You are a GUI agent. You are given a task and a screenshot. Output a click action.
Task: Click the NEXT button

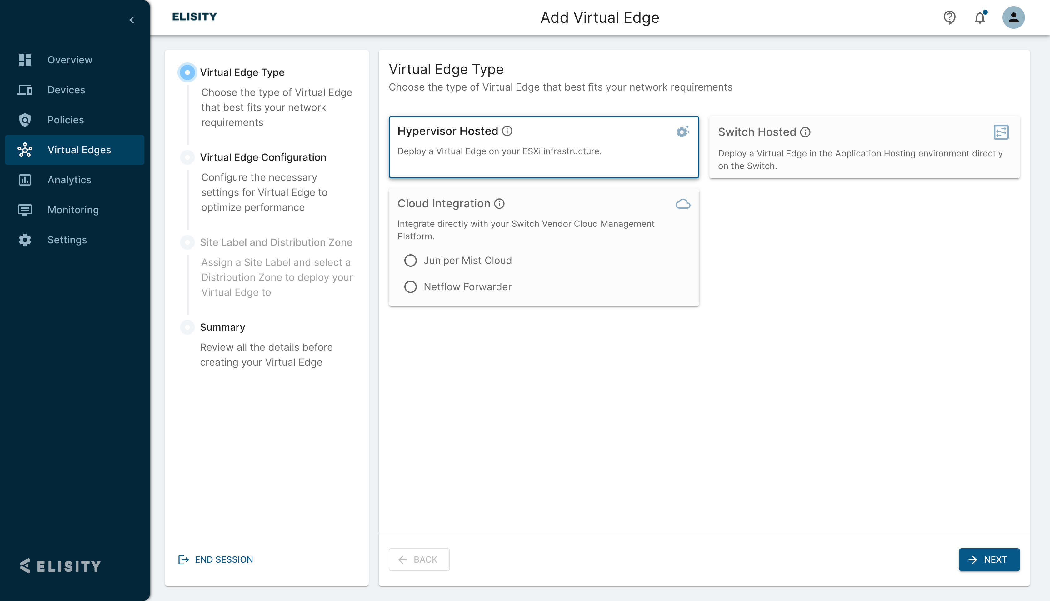point(989,559)
